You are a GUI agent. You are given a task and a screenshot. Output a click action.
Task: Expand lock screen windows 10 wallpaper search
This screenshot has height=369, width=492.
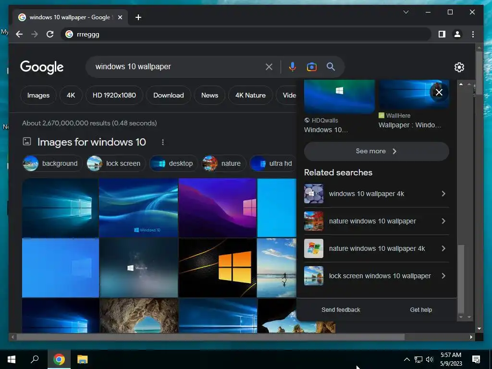376,276
